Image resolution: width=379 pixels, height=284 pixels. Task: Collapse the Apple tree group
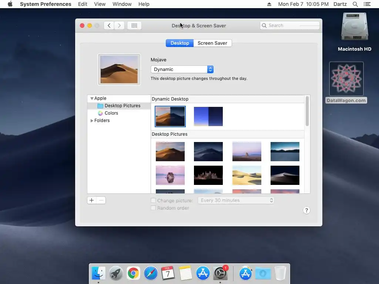pyautogui.click(x=92, y=98)
